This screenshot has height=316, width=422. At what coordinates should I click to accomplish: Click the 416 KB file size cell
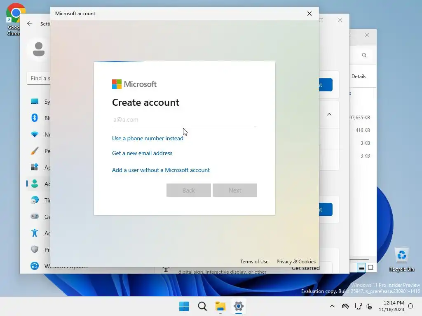click(363, 130)
